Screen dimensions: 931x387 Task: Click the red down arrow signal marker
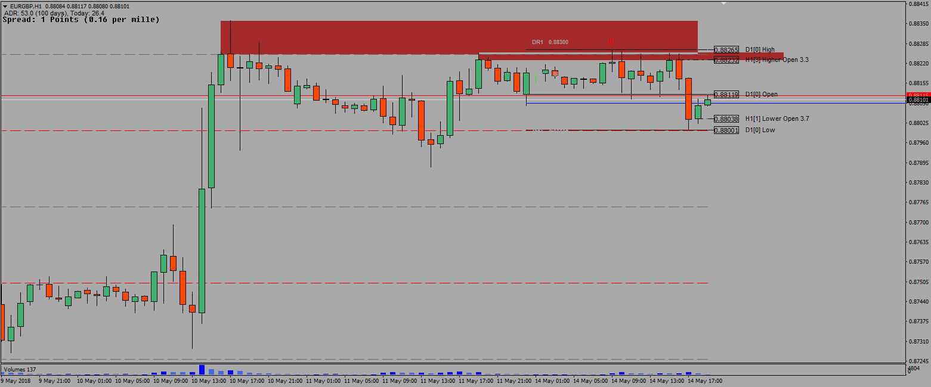point(611,42)
